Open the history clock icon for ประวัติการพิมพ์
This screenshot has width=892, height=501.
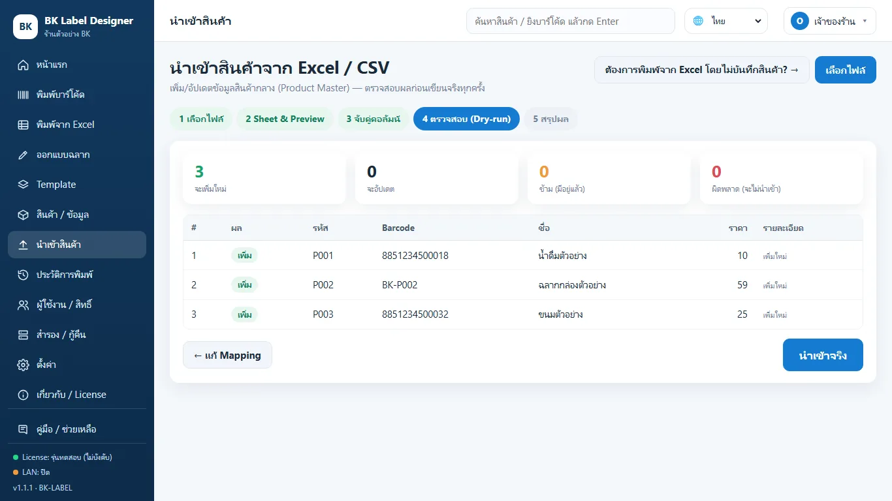[x=24, y=275]
